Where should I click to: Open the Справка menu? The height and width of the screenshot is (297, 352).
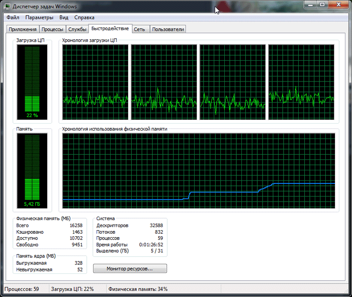pyautogui.click(x=84, y=18)
